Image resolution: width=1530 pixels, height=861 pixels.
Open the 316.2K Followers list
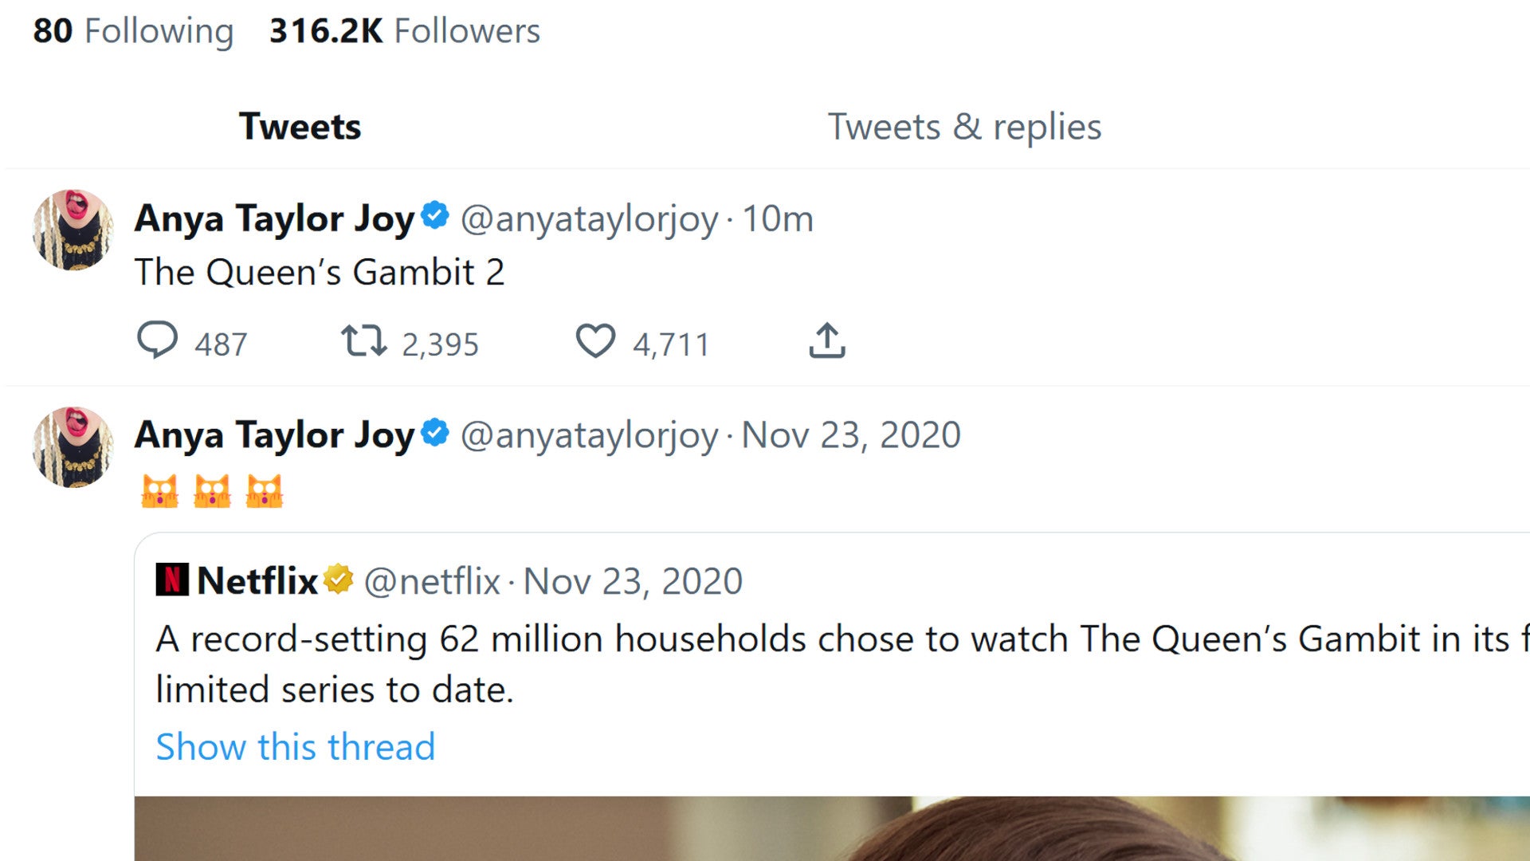(x=405, y=31)
